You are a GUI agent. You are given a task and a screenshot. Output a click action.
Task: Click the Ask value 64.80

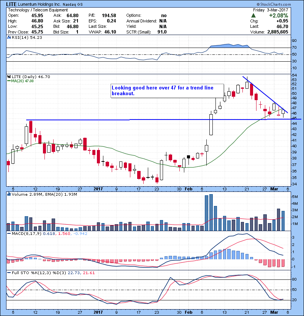[73, 16]
